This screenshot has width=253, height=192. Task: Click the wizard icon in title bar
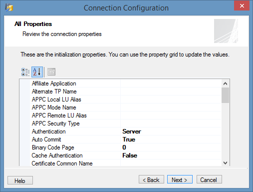9,7
